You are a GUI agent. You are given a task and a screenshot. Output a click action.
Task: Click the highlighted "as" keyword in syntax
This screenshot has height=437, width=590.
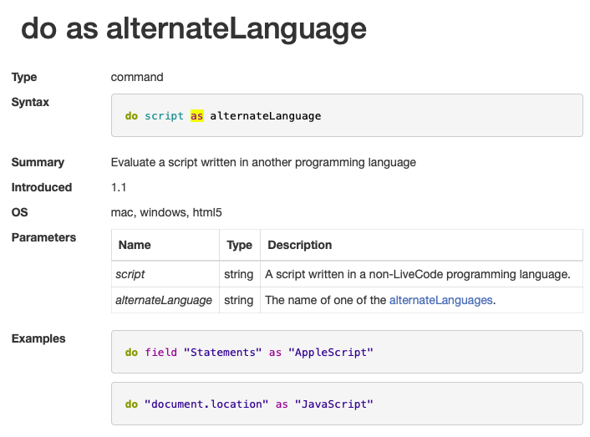(196, 116)
